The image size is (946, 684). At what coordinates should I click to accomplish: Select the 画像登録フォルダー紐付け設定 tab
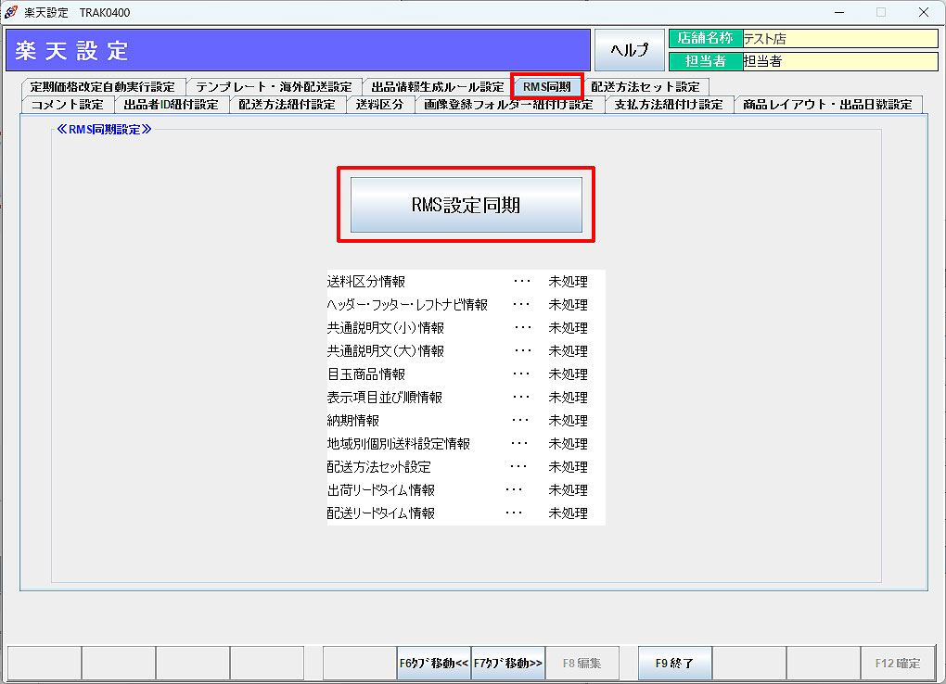(x=509, y=104)
